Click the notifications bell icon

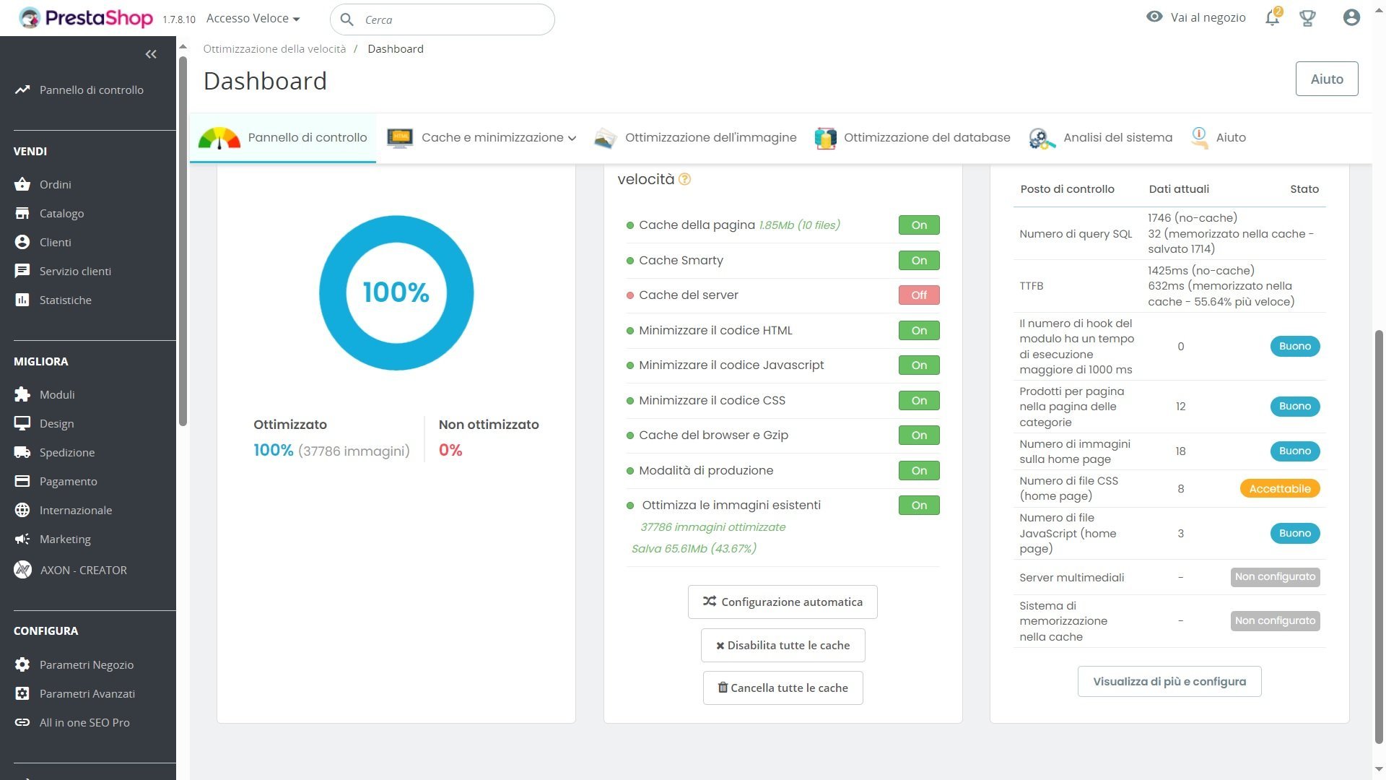[1272, 18]
